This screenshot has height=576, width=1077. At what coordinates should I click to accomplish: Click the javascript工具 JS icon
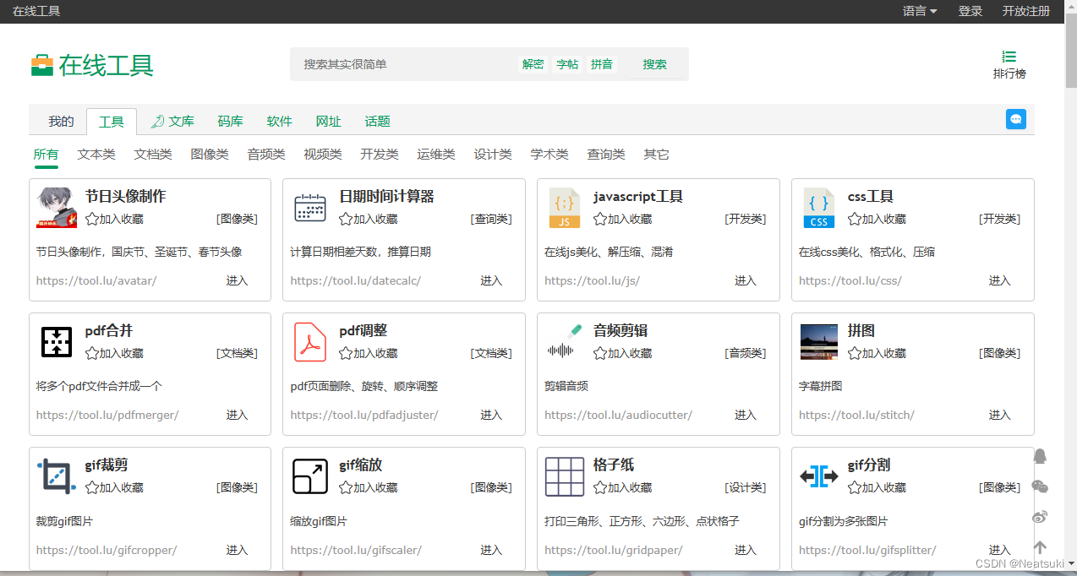pos(564,207)
